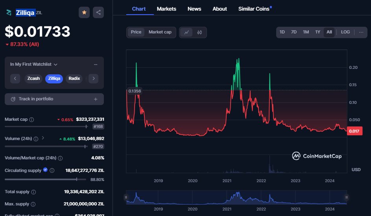Click the 88.80% supply percentage
The height and width of the screenshot is (216, 371).
coord(97,179)
